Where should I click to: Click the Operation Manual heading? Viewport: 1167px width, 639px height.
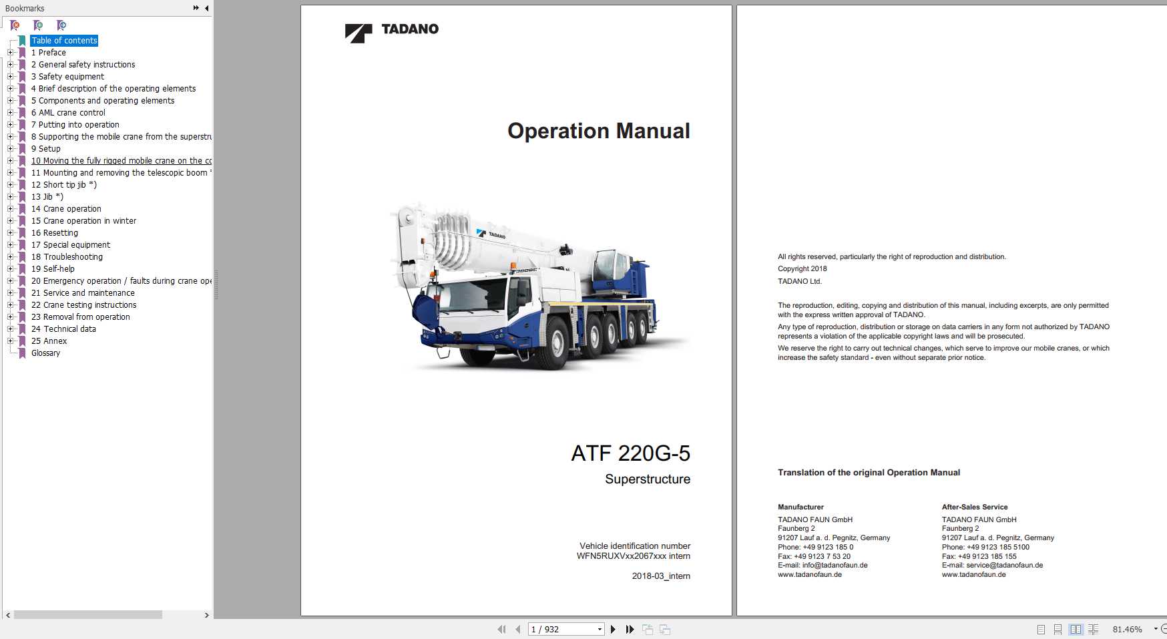pyautogui.click(x=599, y=131)
